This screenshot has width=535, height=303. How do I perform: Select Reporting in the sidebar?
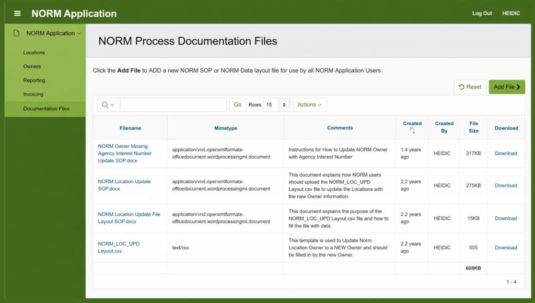(x=34, y=80)
